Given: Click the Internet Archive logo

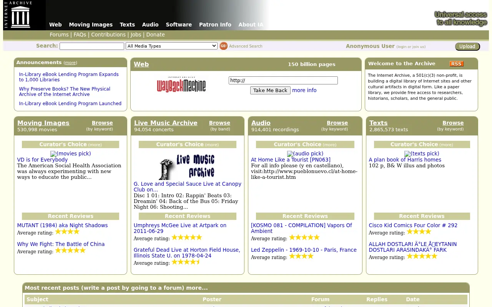Looking at the screenshot, I should (x=18, y=15).
